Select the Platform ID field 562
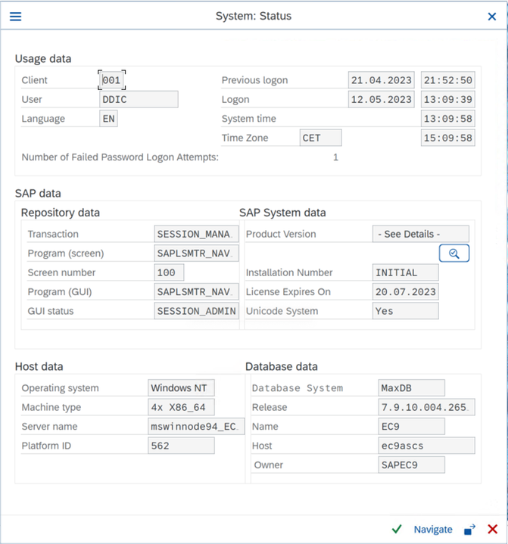The width and height of the screenshot is (508, 544). pyautogui.click(x=181, y=446)
